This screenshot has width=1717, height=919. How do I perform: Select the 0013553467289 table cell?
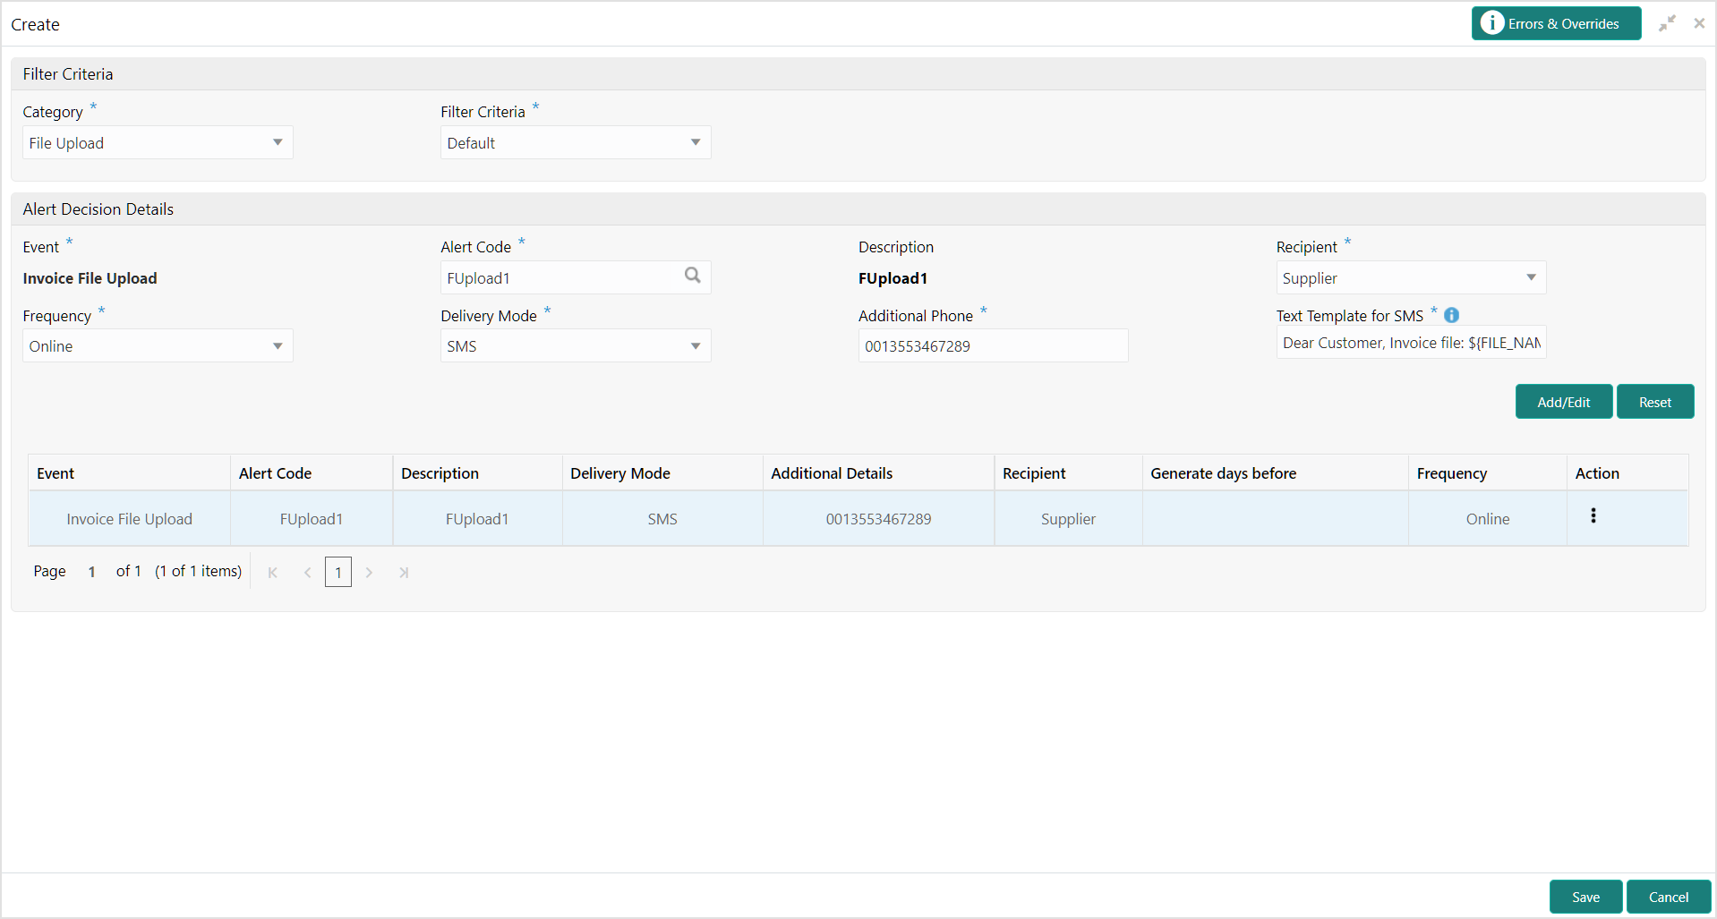click(878, 519)
